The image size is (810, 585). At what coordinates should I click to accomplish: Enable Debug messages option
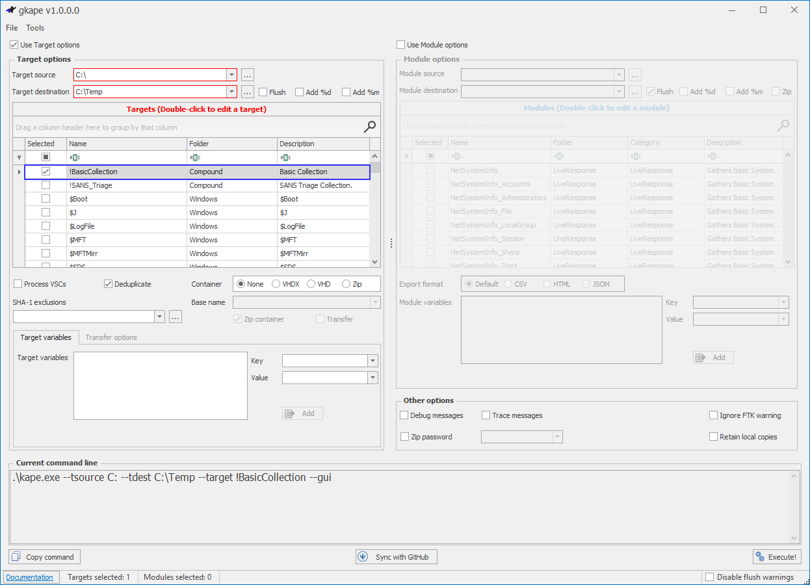click(404, 415)
